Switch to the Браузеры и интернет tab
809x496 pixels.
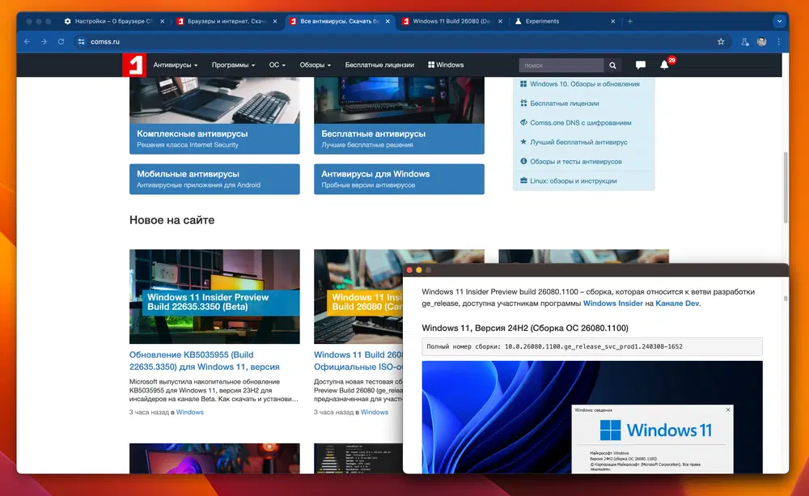[x=227, y=21]
